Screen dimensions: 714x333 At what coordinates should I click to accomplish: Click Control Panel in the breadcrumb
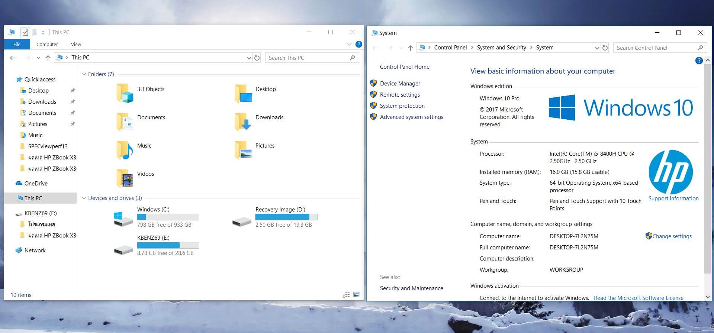point(450,48)
